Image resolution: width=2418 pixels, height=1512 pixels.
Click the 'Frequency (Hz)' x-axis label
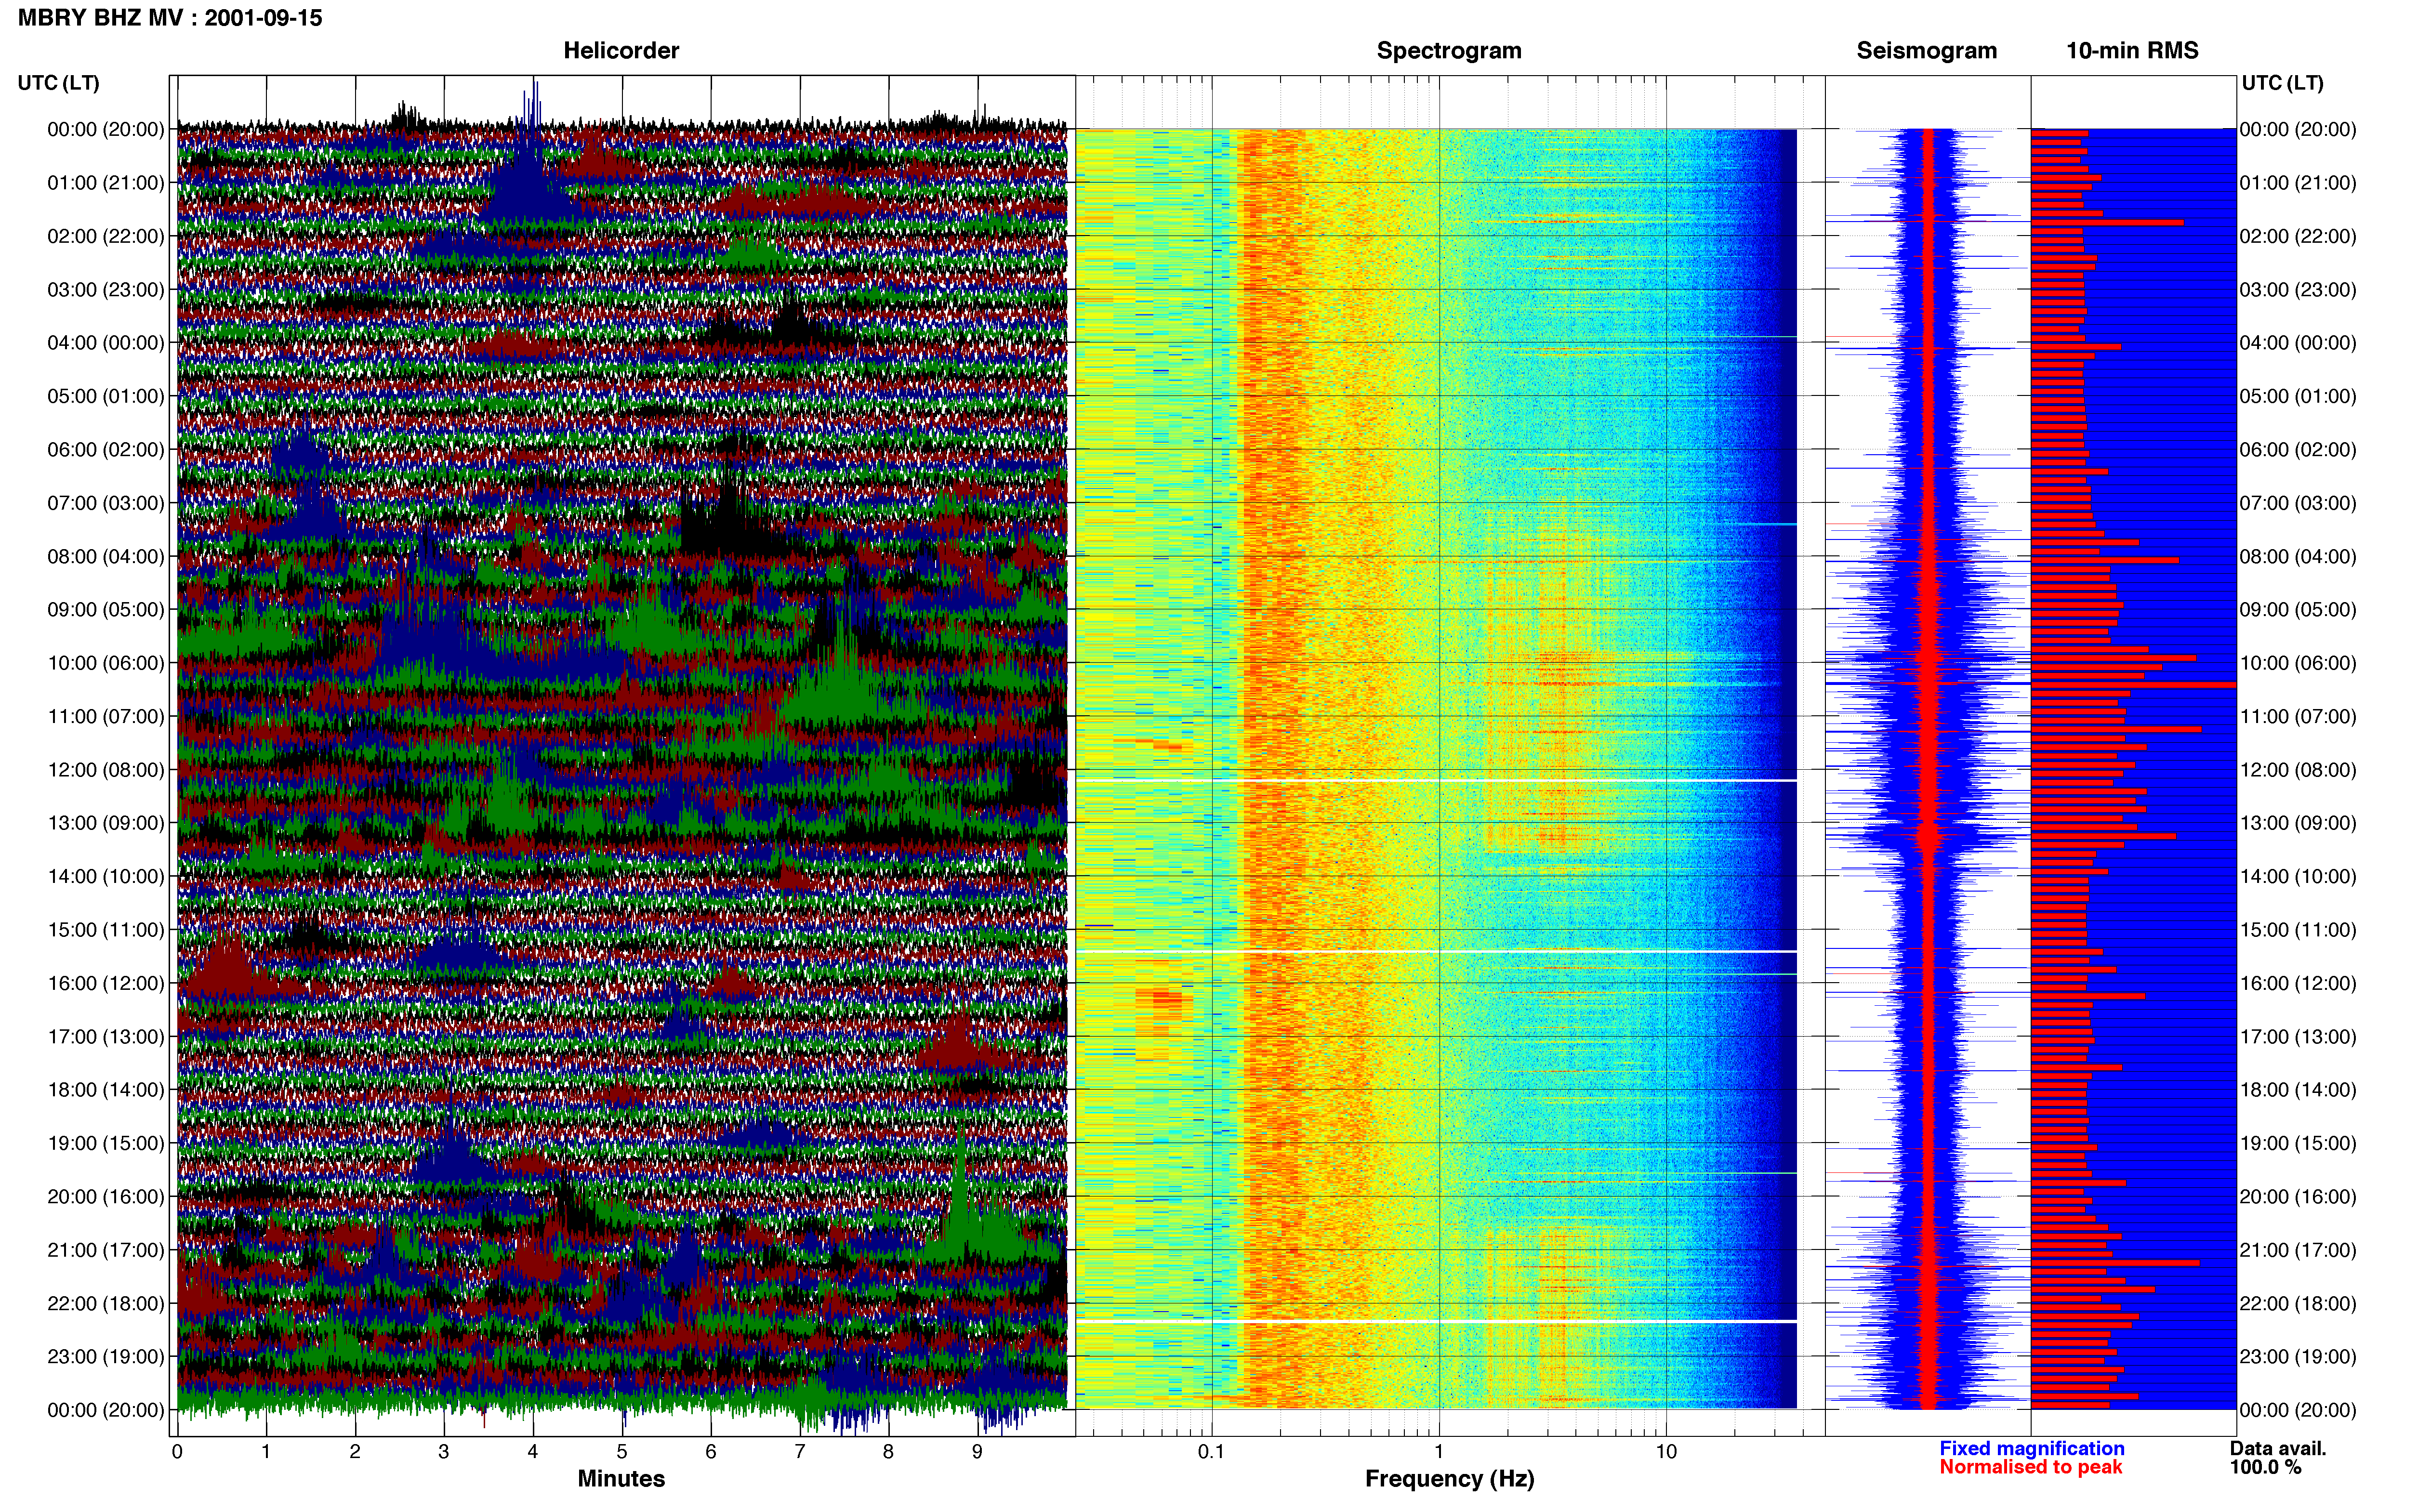[1449, 1479]
